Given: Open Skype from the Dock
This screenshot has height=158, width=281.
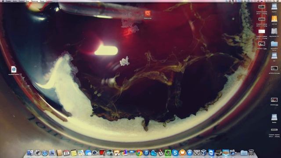Looking at the screenshot, I should coord(175,153).
